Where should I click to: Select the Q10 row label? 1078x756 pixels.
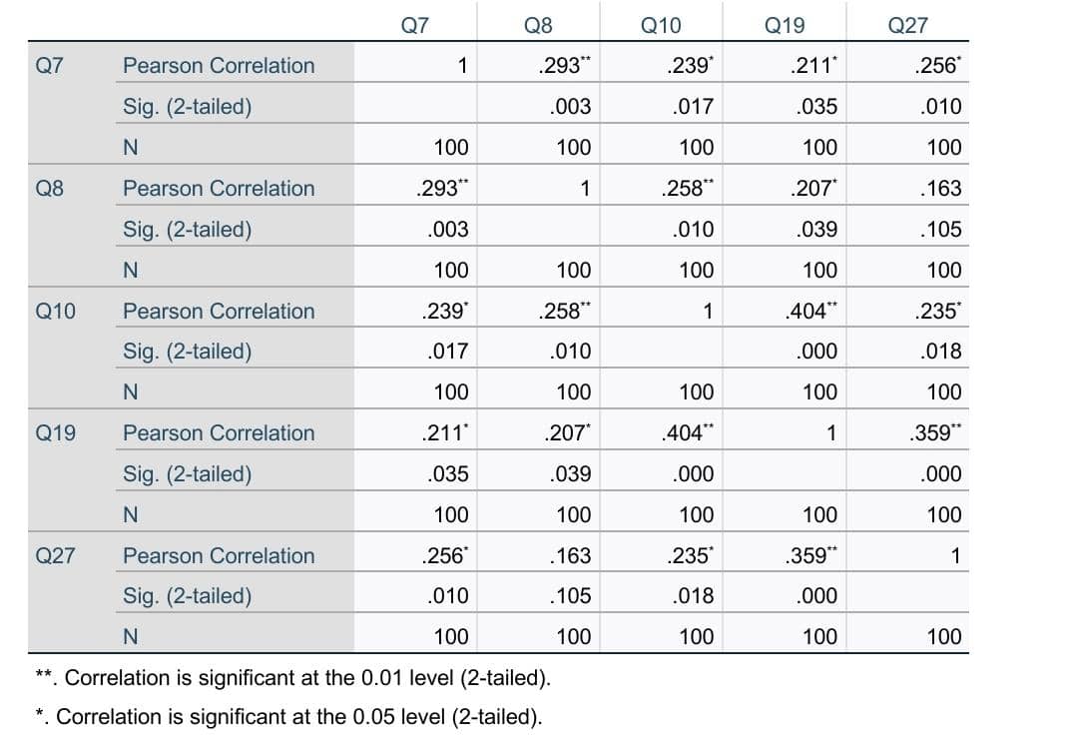(55, 312)
